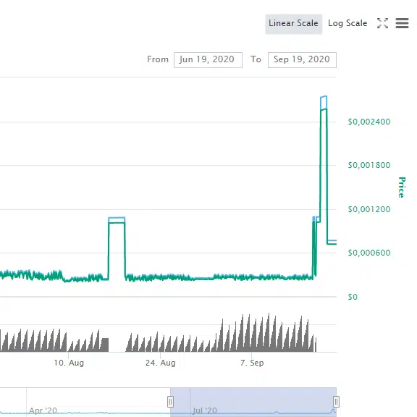The height and width of the screenshot is (417, 417).
Task: Select the 24. Aug axis label
Action: tap(161, 363)
